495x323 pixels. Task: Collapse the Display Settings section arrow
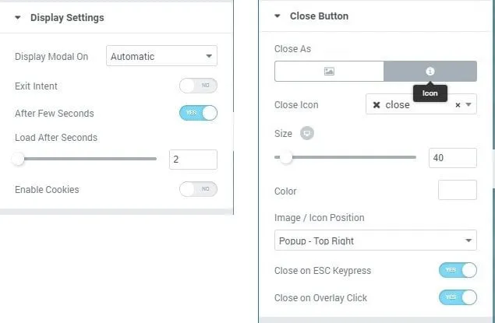[18, 17]
